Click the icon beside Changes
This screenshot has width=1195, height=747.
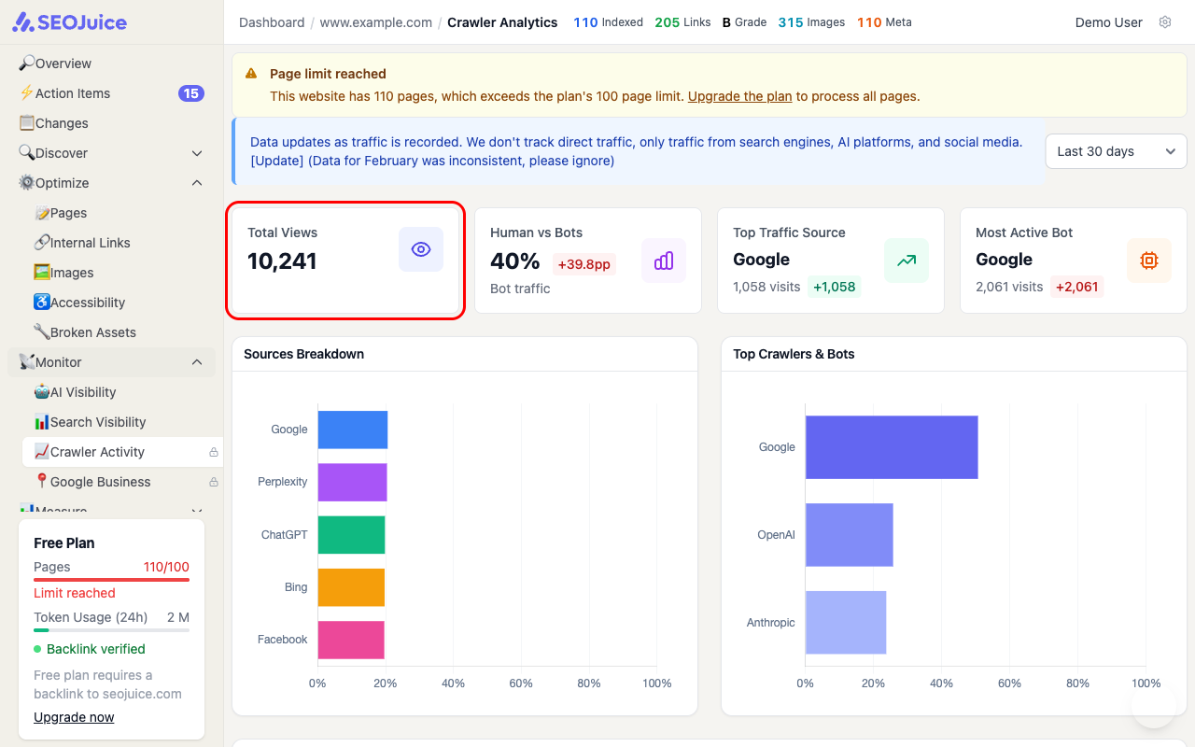tap(27, 123)
